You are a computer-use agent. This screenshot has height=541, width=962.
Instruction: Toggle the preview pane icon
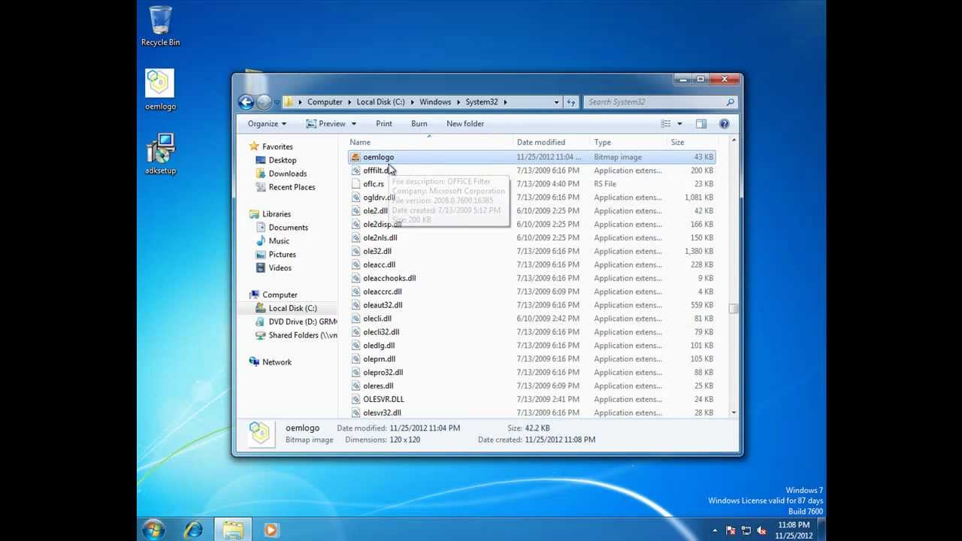tap(701, 124)
